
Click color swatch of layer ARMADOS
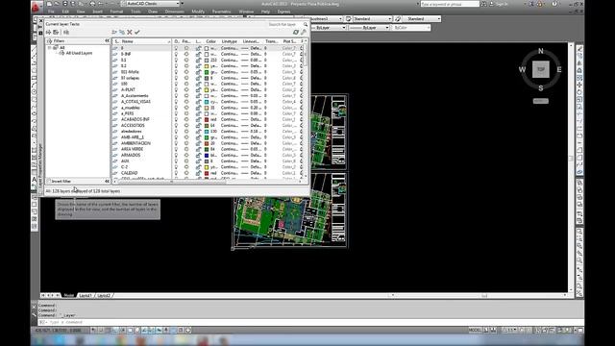tap(207, 156)
